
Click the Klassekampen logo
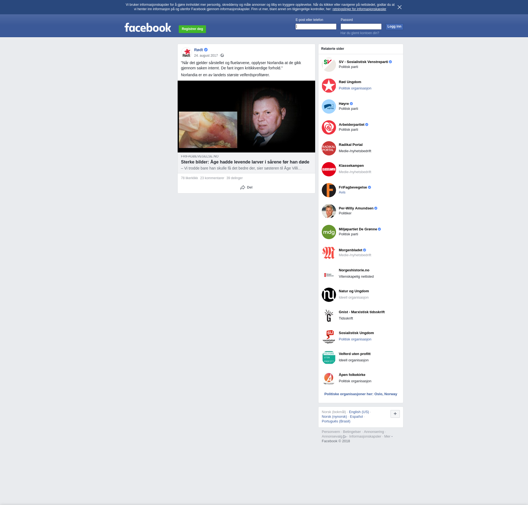[x=329, y=169]
